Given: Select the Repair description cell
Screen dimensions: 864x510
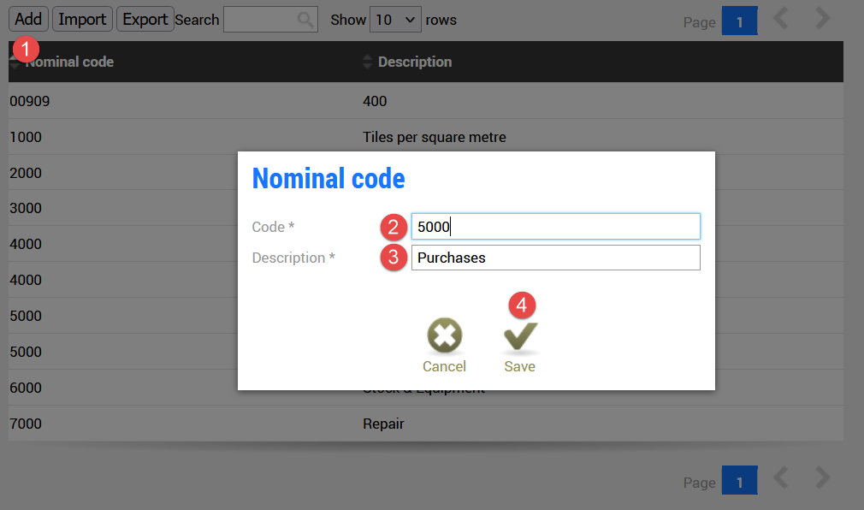Looking at the screenshot, I should click(x=383, y=424).
